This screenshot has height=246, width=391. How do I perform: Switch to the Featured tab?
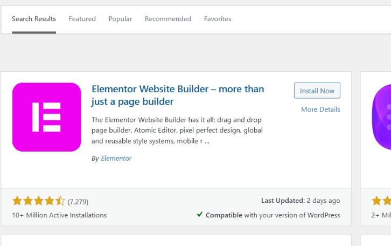(x=82, y=19)
